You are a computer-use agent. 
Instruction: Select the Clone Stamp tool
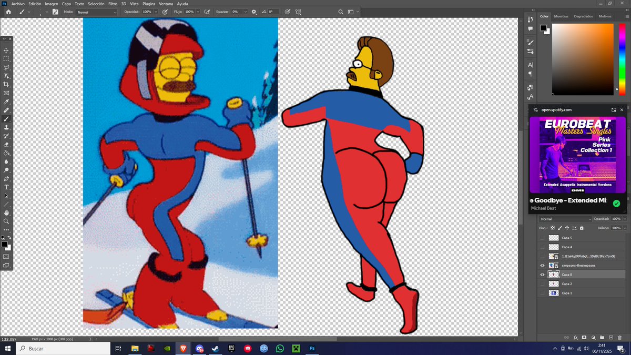coord(7,128)
